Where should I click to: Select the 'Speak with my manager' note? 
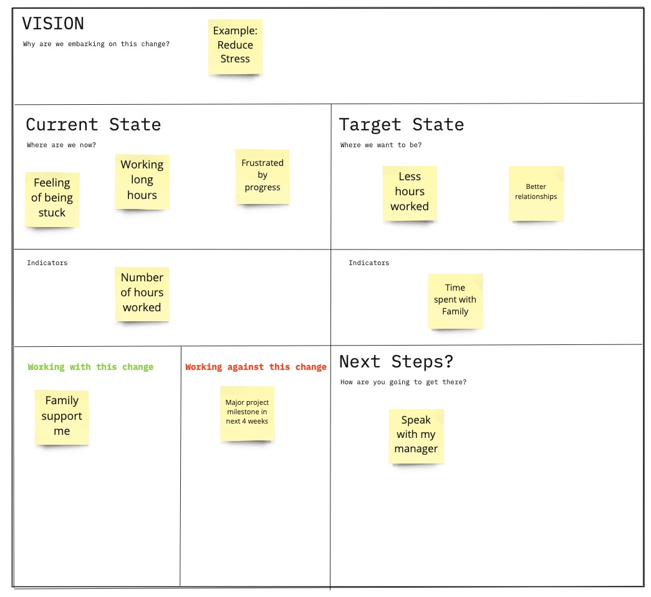click(416, 435)
